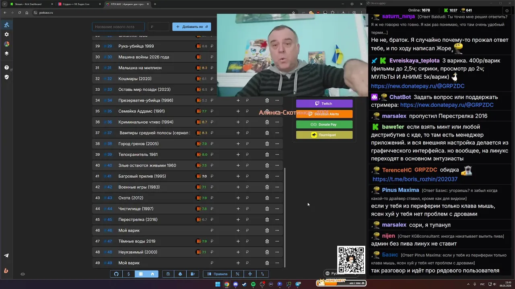Image resolution: width=515 pixels, height=289 pixels.
Task: Click the orange Donation Alerts button
Action: click(324, 114)
